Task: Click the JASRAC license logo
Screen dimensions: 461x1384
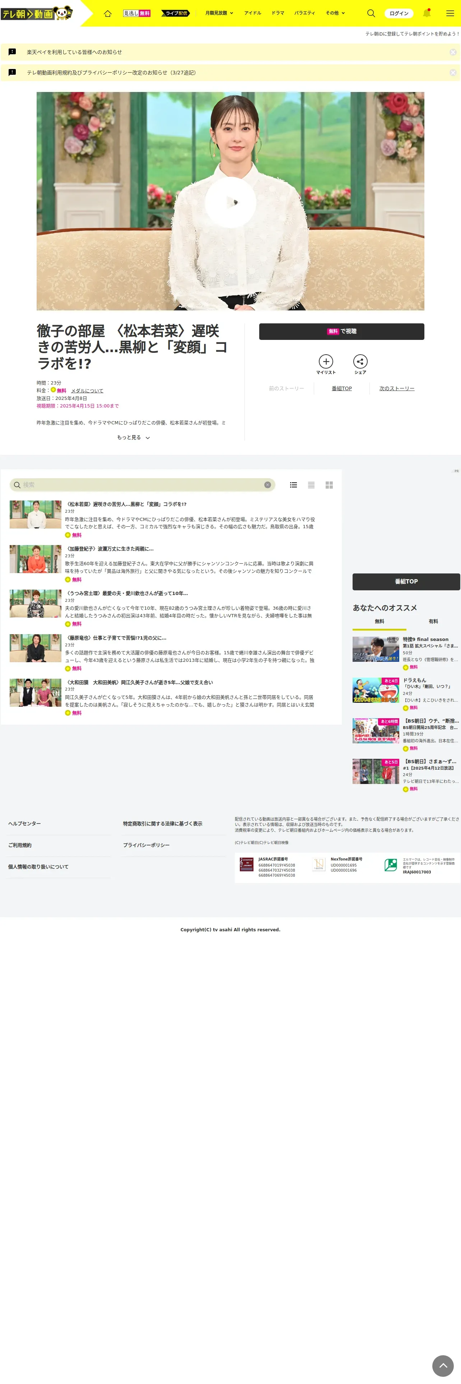Action: pyautogui.click(x=246, y=864)
